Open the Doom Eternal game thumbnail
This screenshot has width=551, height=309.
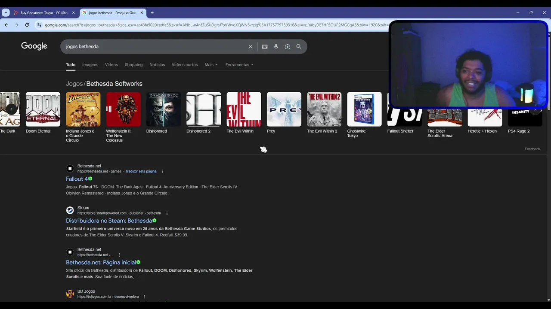pyautogui.click(x=43, y=109)
